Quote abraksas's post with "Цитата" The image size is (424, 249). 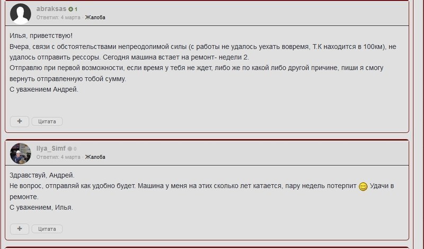tap(47, 122)
